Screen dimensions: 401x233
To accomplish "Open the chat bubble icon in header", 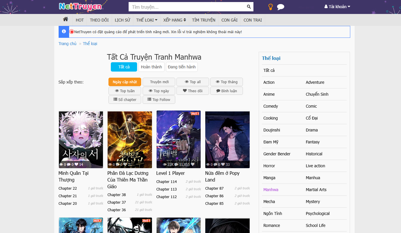I will 281,7.
